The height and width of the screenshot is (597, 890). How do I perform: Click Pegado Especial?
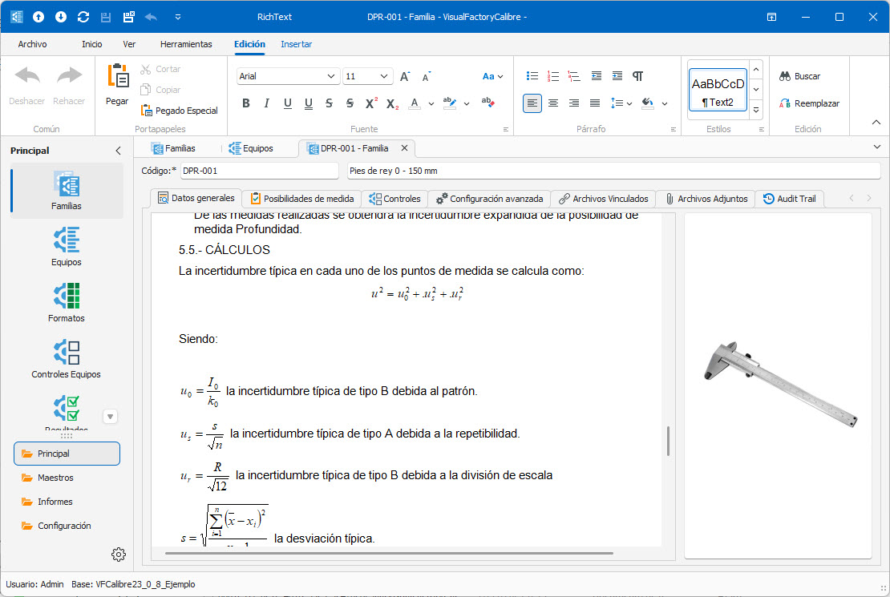pos(180,111)
